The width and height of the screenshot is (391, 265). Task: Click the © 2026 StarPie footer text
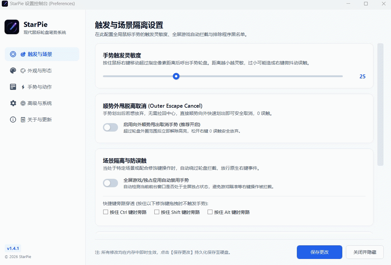coord(18,257)
